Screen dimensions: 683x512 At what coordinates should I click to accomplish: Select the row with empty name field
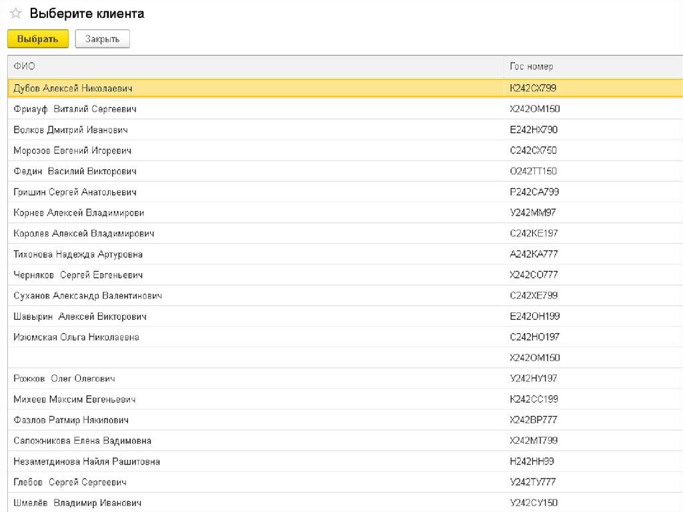click(253, 358)
